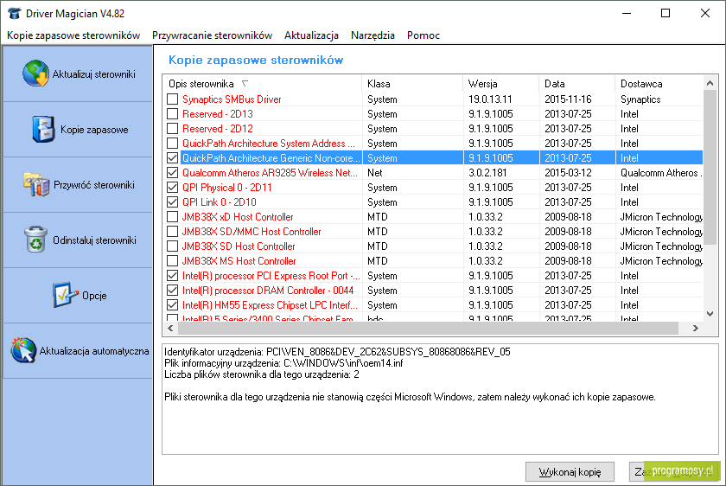The width and height of the screenshot is (726, 486).
Task: Sort list by Wersja column header
Action: pos(500,84)
